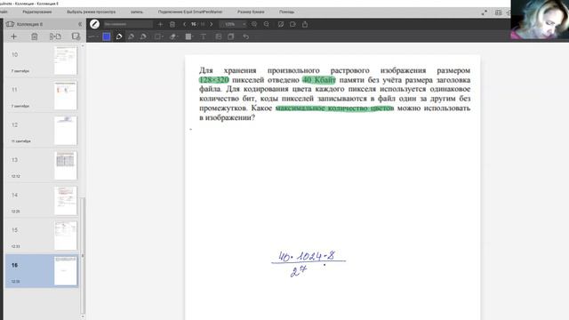Select the third pen style tool
The width and height of the screenshot is (569, 320).
(x=143, y=36)
